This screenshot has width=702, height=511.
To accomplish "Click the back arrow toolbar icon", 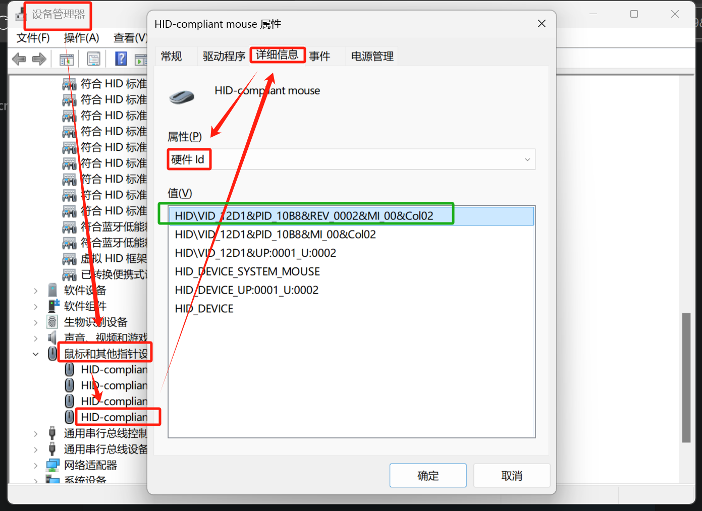I will point(19,60).
